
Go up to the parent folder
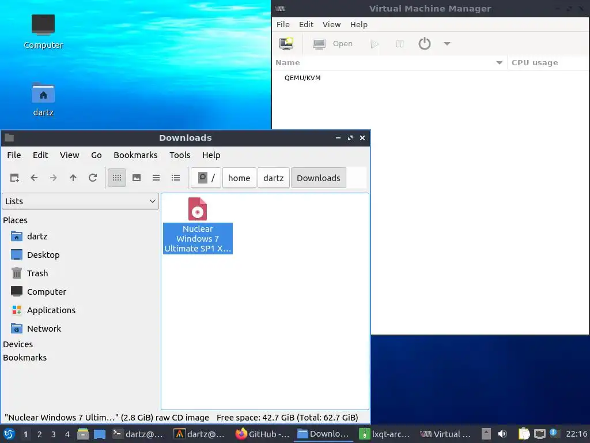(x=73, y=178)
